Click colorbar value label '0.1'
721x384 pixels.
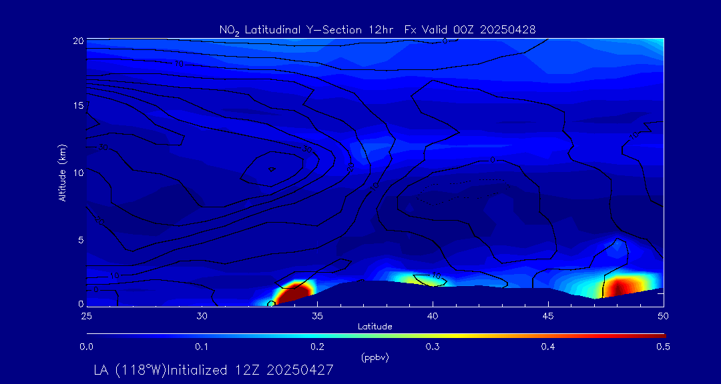click(x=202, y=347)
